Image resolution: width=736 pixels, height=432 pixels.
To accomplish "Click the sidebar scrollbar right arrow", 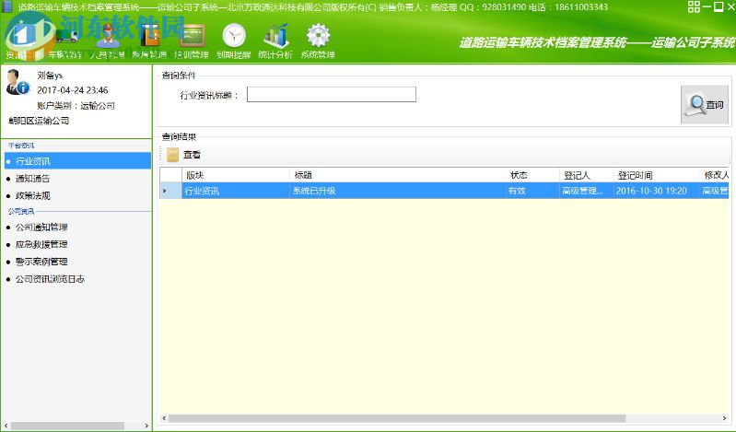I will pos(146,426).
